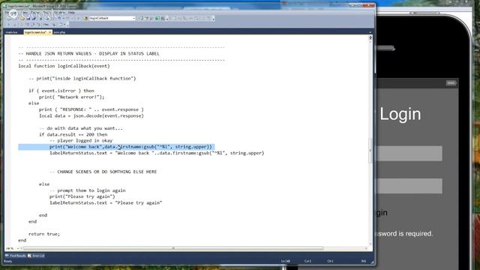
Task: Click the Find in Files icon beside the combo
Action: (x=85, y=18)
